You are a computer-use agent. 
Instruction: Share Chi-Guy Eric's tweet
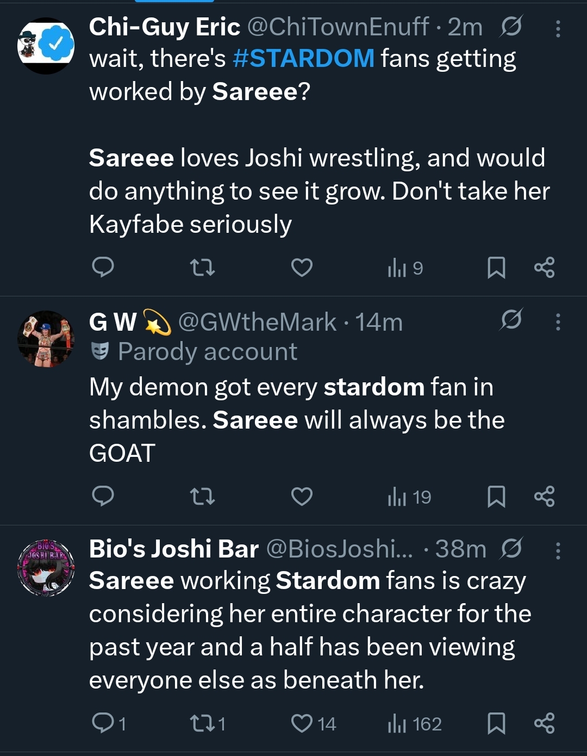click(544, 268)
